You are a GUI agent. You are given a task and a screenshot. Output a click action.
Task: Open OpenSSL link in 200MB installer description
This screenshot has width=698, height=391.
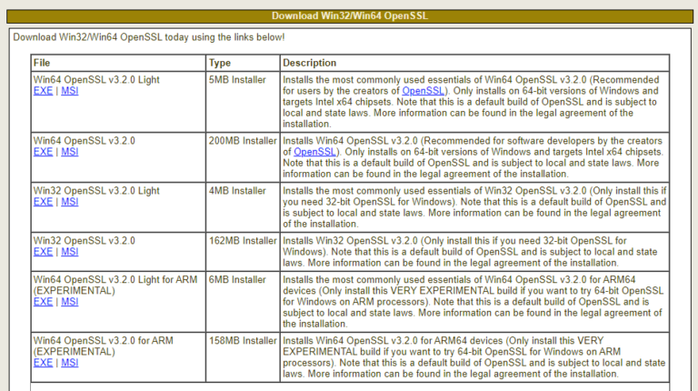tap(315, 152)
